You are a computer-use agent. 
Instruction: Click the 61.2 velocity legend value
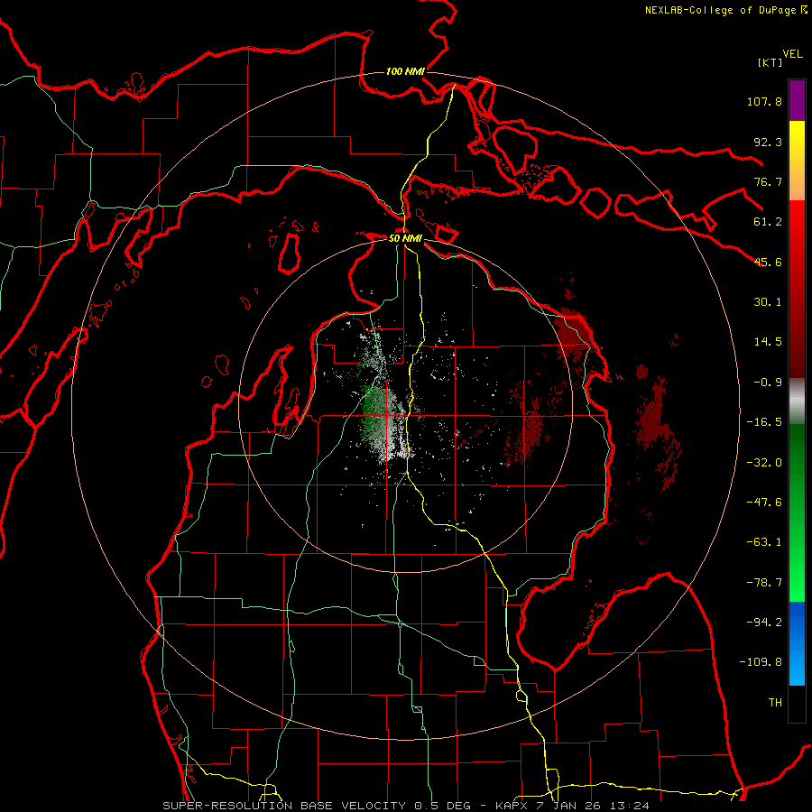click(768, 222)
